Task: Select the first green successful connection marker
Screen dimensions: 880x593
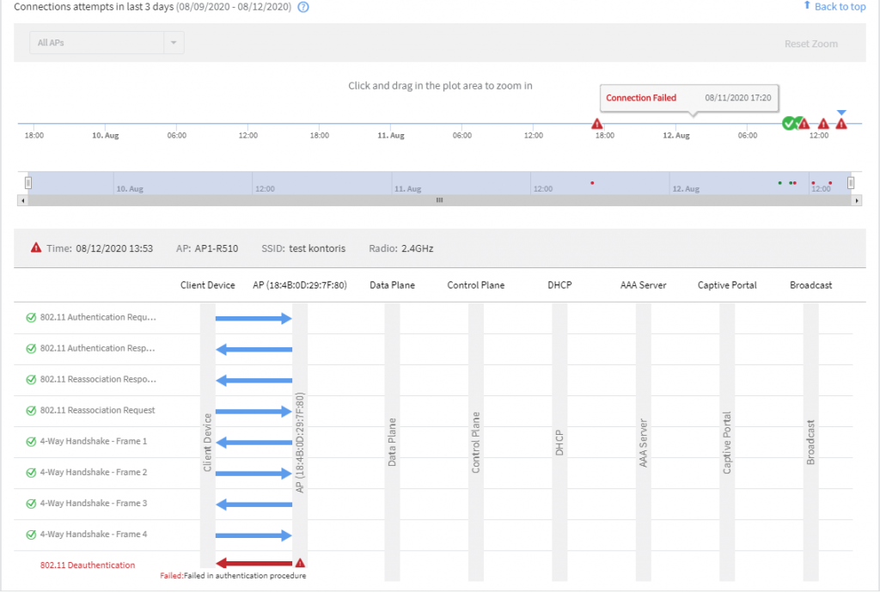Action: (788, 124)
